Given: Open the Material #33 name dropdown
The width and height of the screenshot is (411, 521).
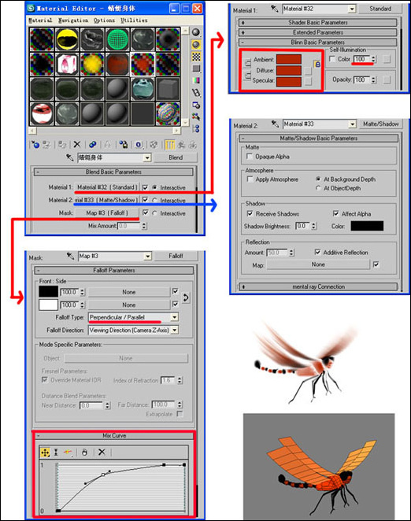Looking at the screenshot, I should pos(353,124).
